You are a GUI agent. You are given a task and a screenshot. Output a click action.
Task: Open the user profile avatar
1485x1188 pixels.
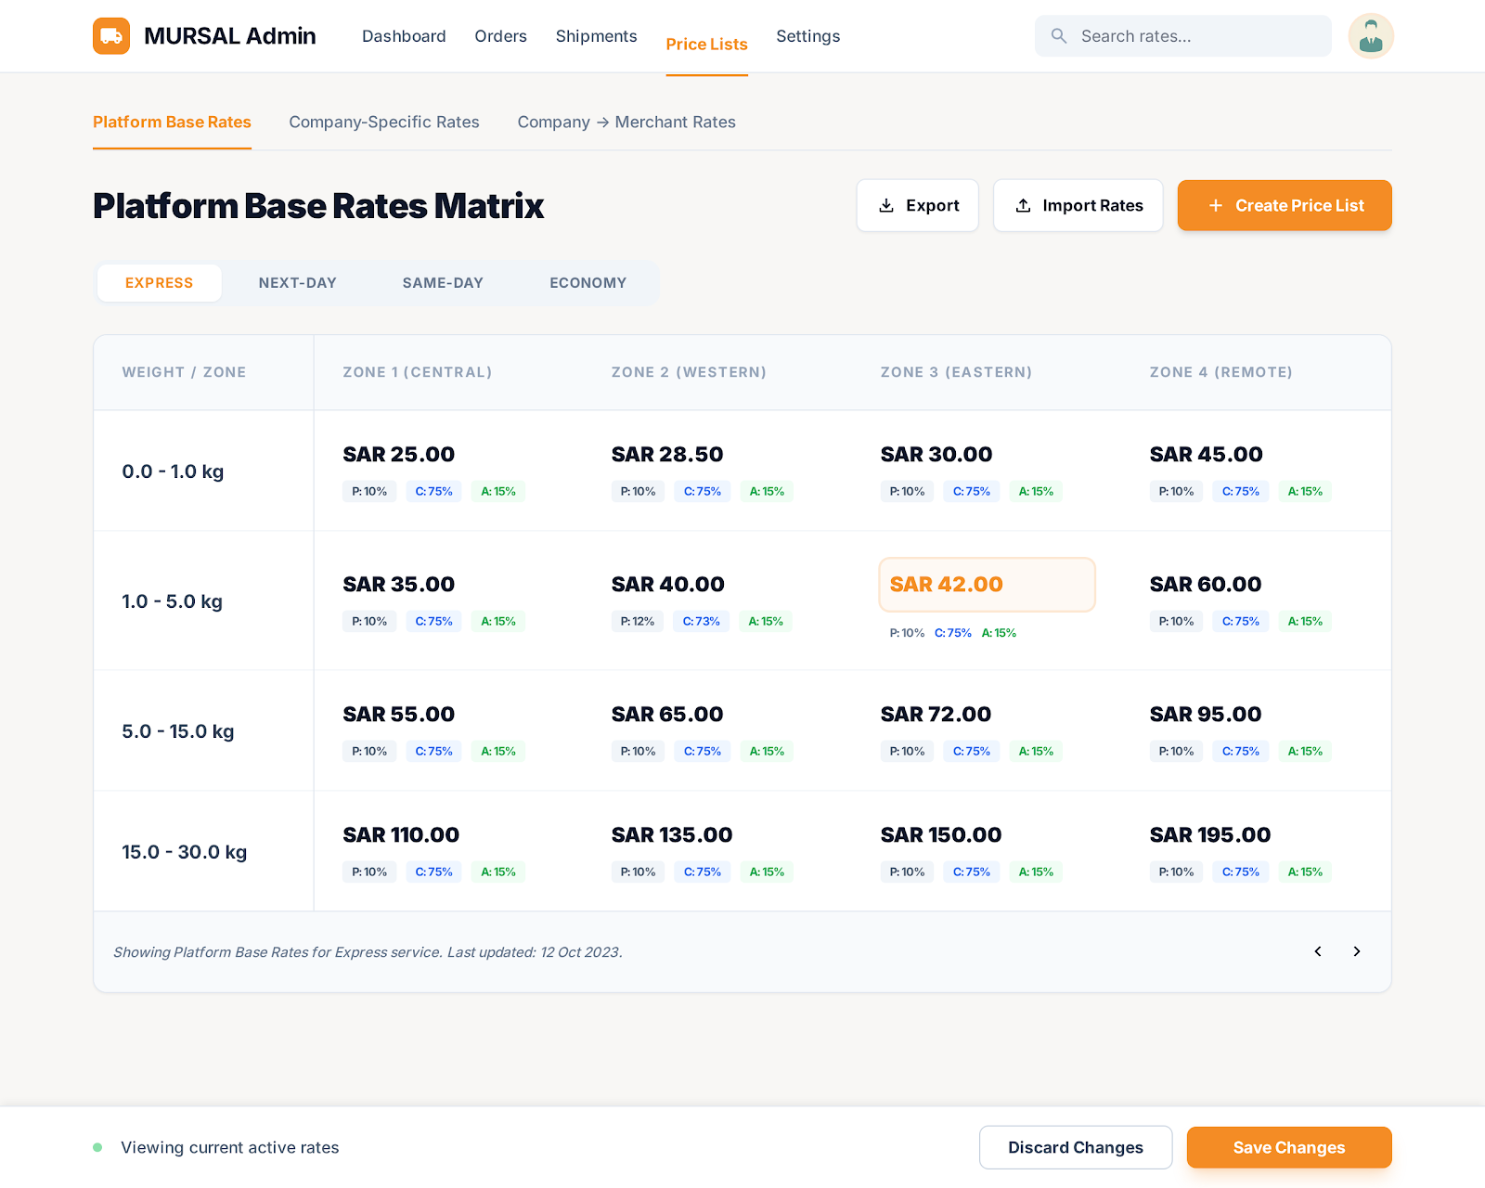click(x=1371, y=35)
